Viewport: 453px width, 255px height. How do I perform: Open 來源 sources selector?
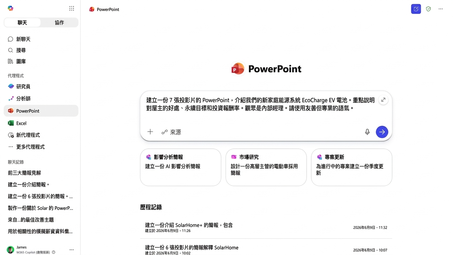coord(171,132)
